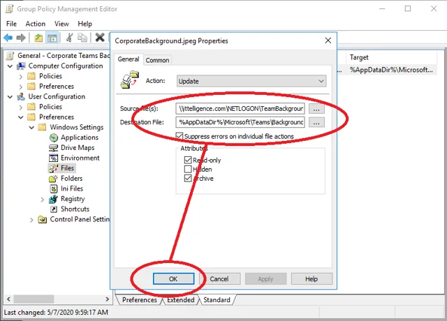Click OK to confirm file properties
Viewport: 447px width, 321px height.
(173, 279)
